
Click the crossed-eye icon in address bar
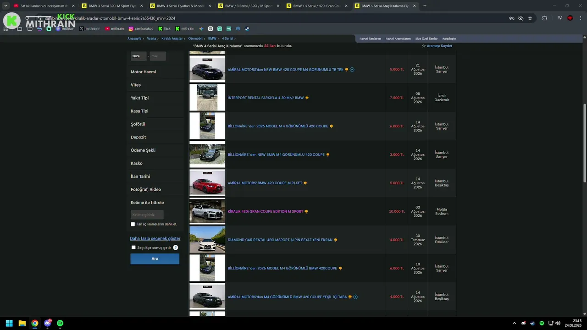[521, 18]
